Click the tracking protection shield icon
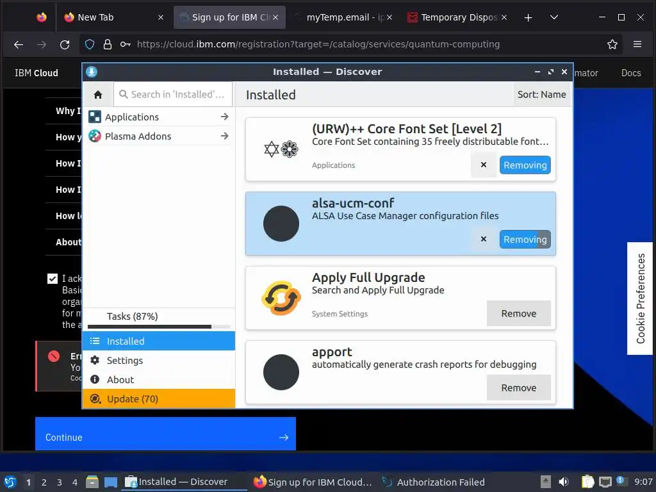Viewport: 656px width, 492px height. point(90,44)
